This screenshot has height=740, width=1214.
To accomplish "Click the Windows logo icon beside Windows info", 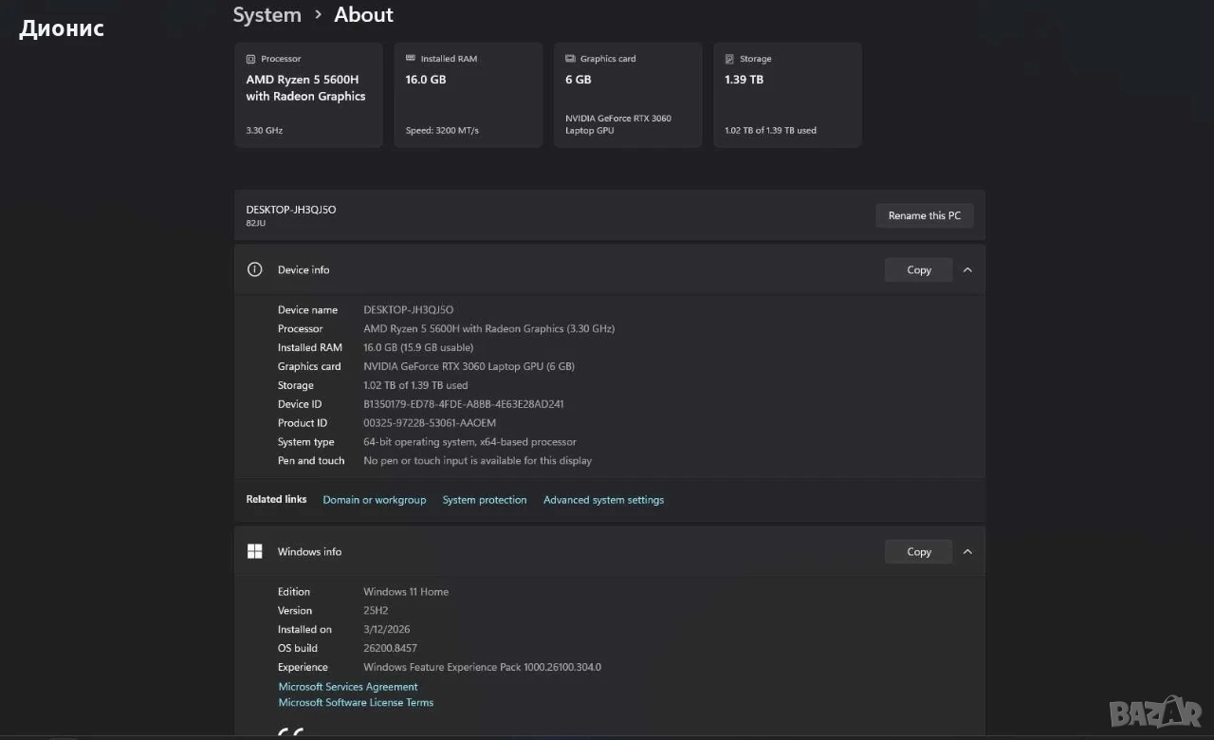I will pyautogui.click(x=254, y=551).
